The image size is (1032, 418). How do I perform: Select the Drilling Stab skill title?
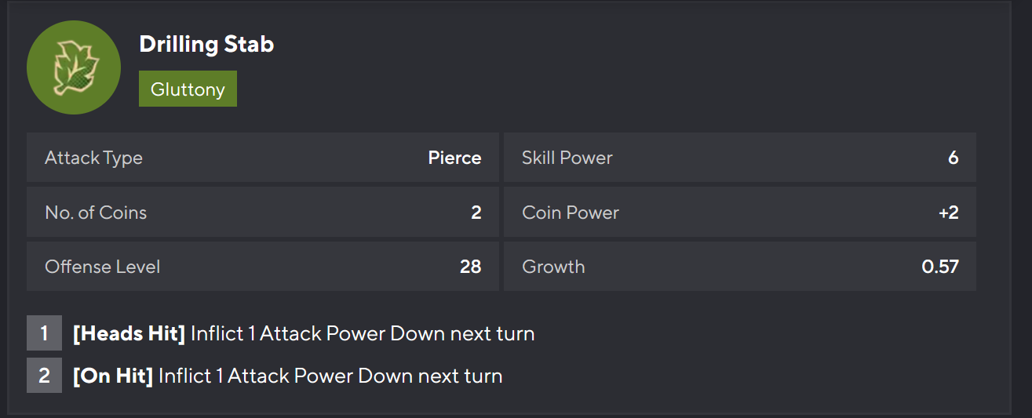point(206,44)
